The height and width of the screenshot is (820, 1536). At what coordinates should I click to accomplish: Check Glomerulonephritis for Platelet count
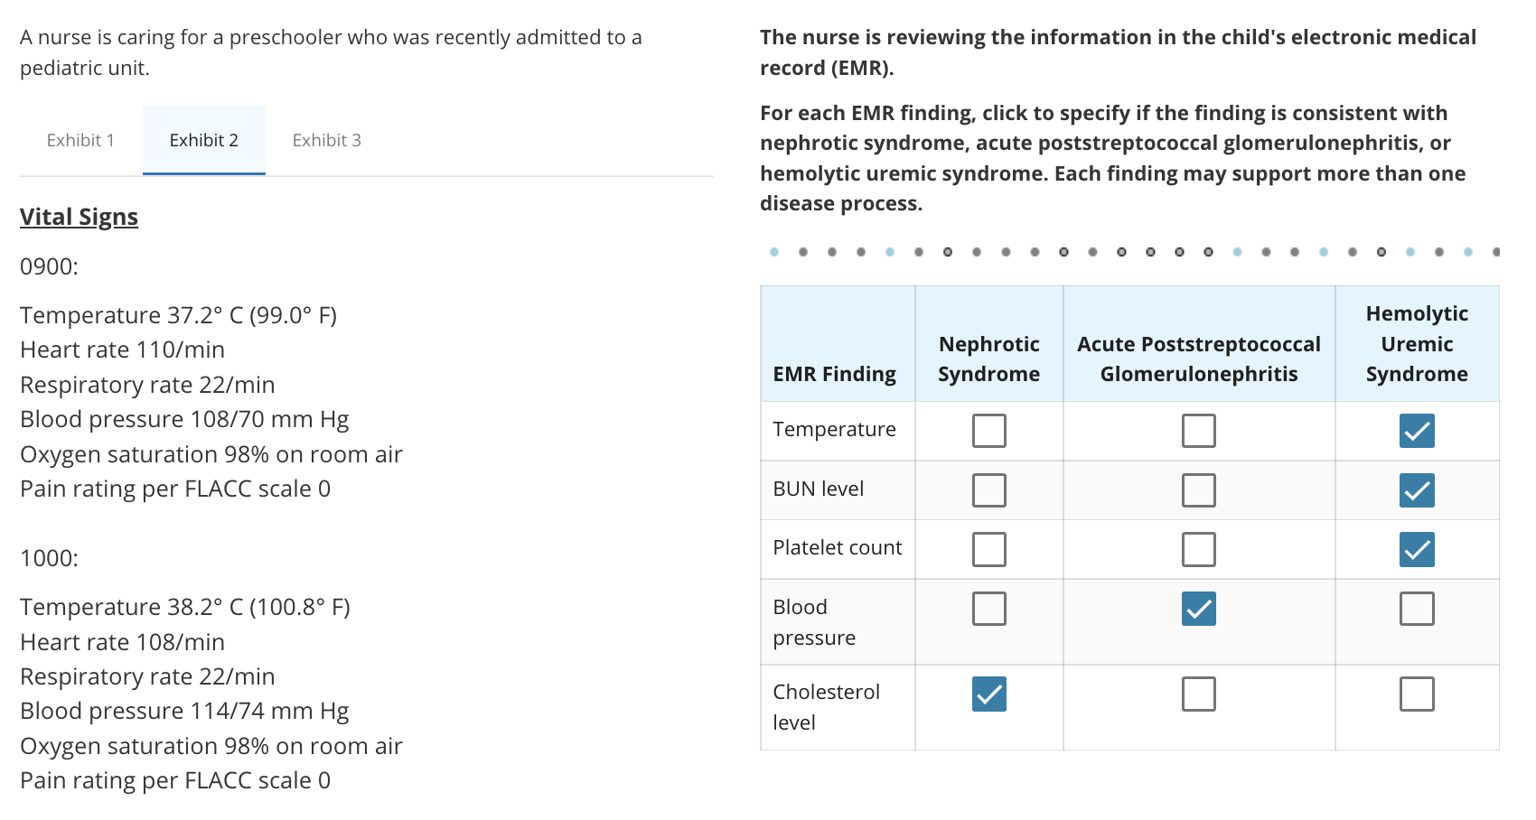[1198, 549]
